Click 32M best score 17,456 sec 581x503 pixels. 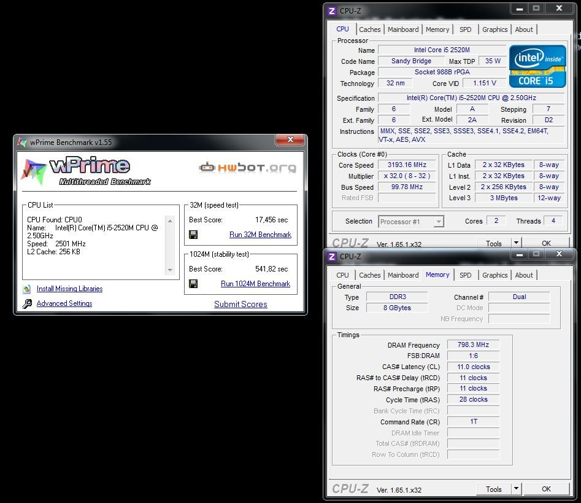pyautogui.click(x=271, y=220)
